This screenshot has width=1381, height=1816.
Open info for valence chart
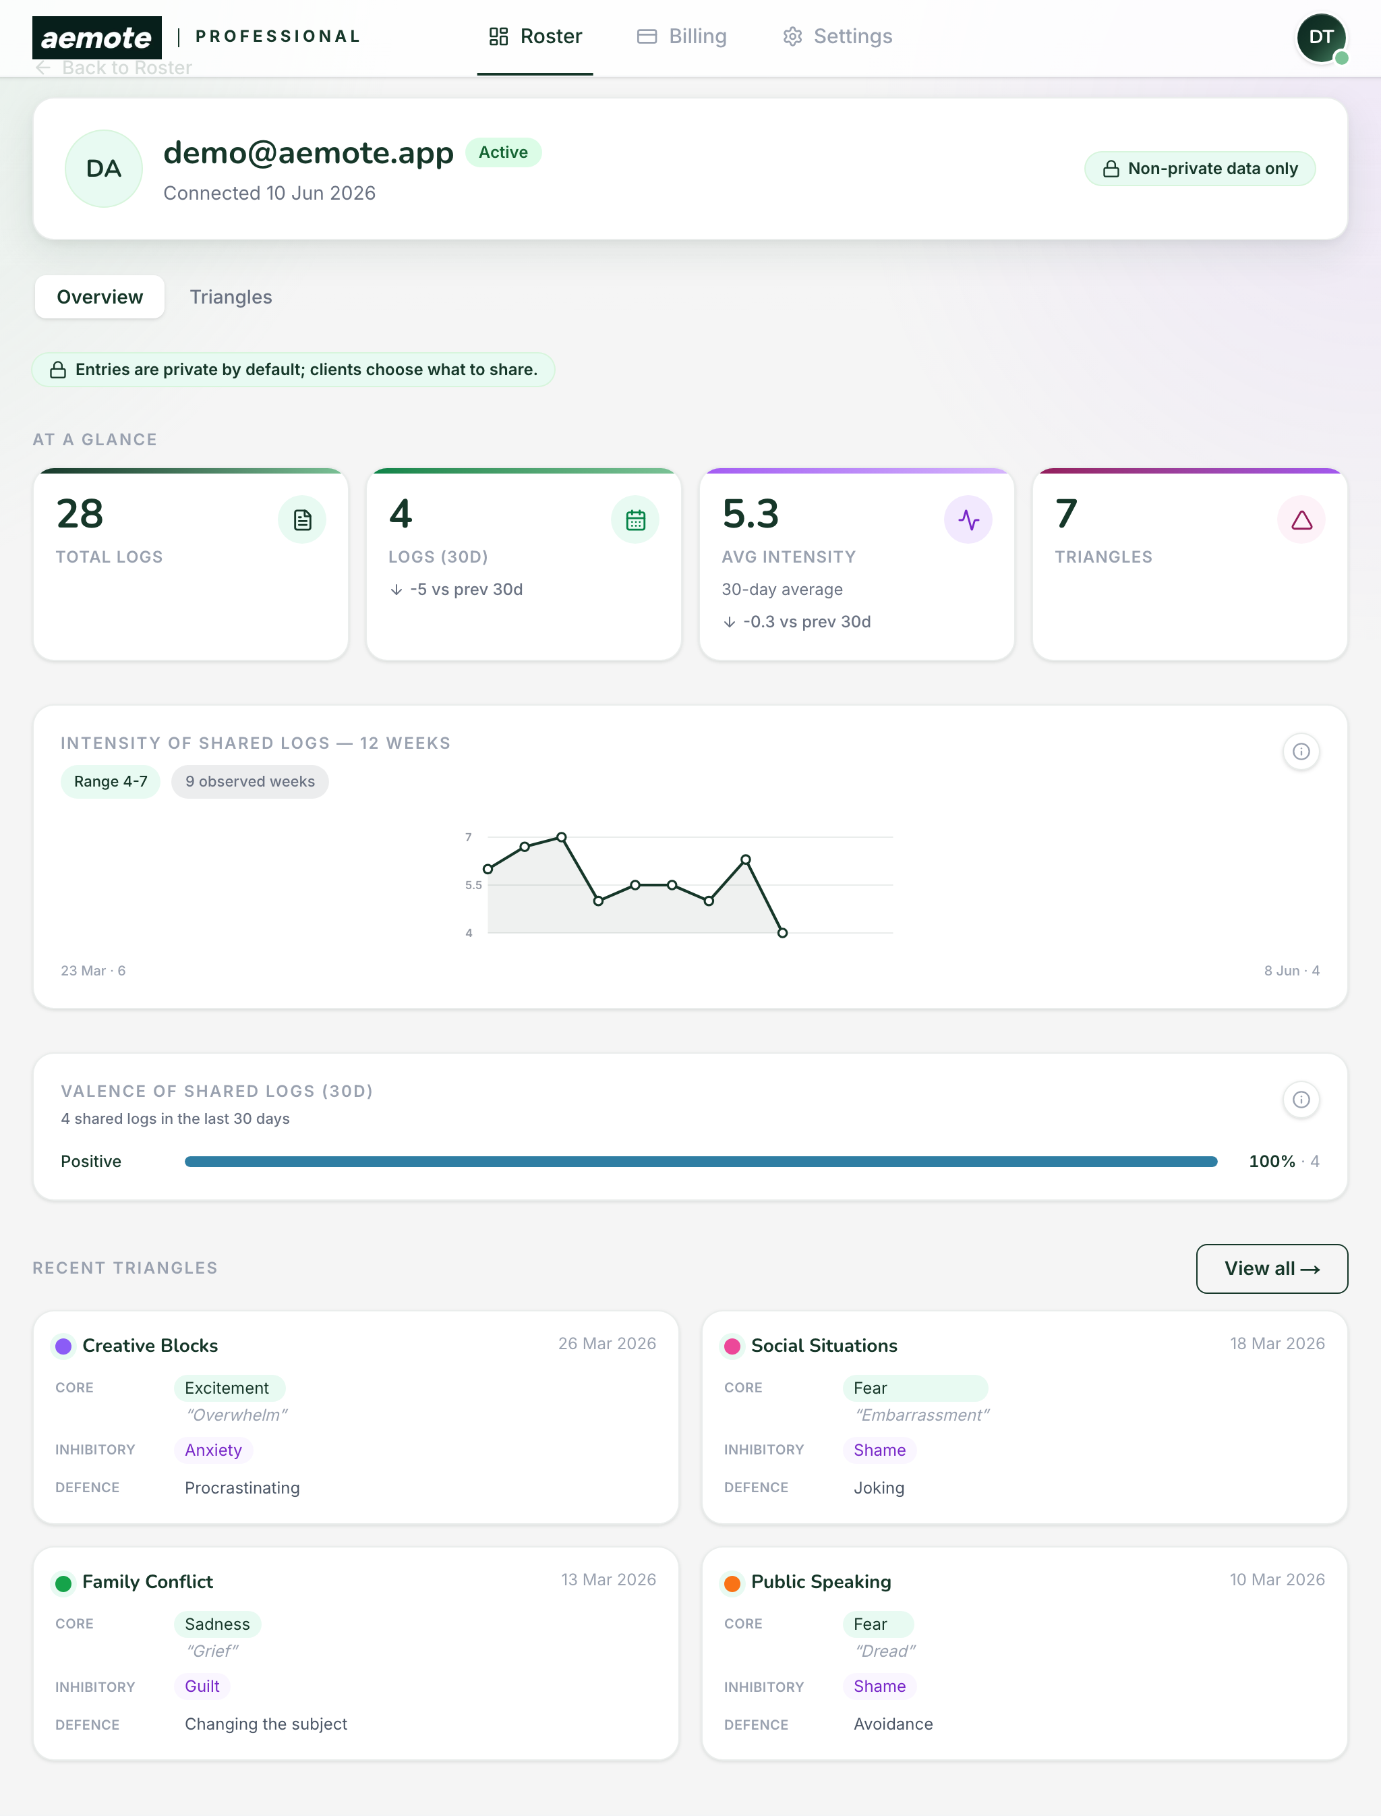point(1301,1100)
